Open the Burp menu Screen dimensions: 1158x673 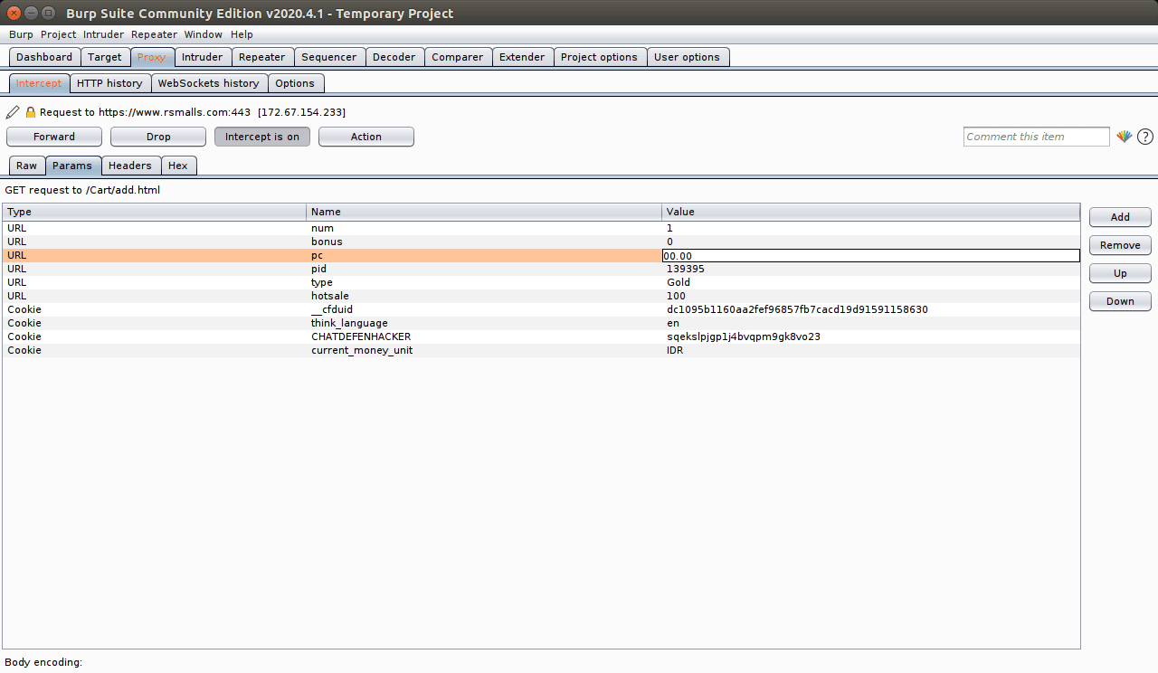click(x=21, y=34)
